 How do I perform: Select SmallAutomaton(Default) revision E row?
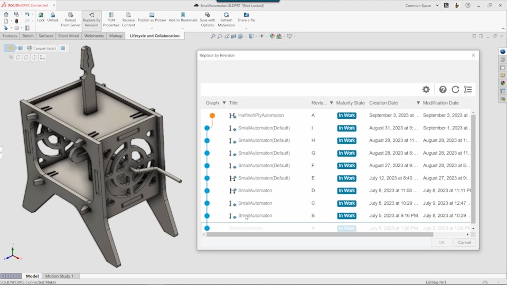click(336, 178)
